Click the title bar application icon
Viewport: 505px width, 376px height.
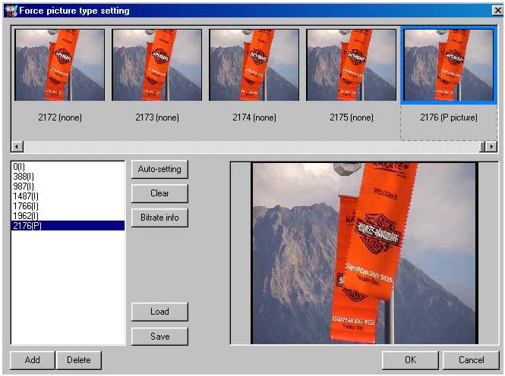(11, 11)
